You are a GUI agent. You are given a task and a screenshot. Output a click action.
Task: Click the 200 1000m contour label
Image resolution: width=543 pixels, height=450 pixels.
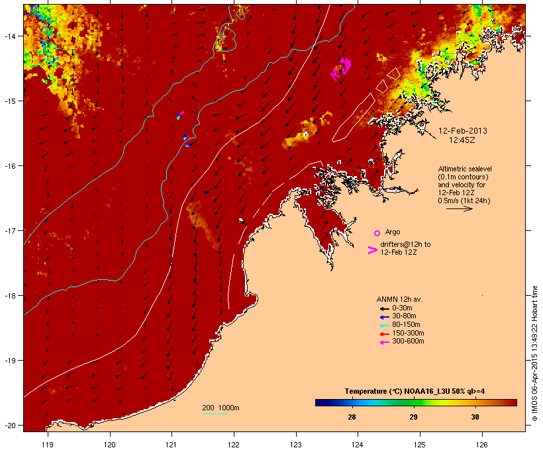point(221,408)
